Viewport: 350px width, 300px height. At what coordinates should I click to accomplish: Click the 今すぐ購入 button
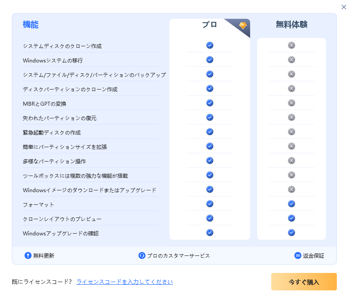[x=304, y=282]
